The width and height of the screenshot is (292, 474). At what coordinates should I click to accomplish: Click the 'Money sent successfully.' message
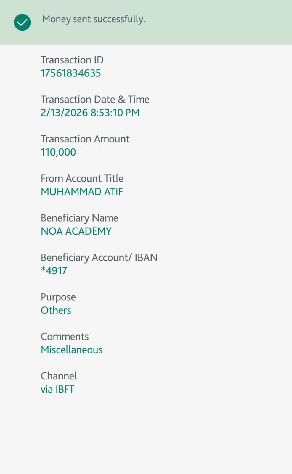pos(94,19)
